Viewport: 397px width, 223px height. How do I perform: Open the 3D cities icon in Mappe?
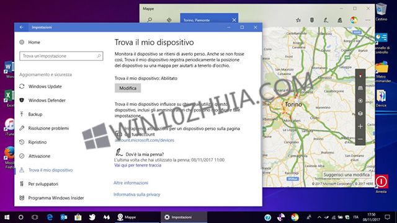(340, 20)
